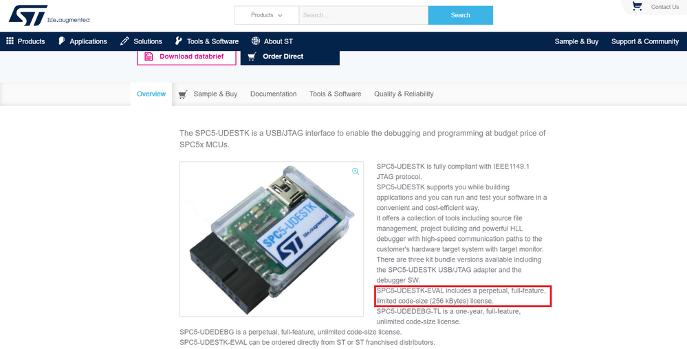Switch to the Sample & Buy tab
Viewport: 687px width, 349px height.
[x=215, y=94]
